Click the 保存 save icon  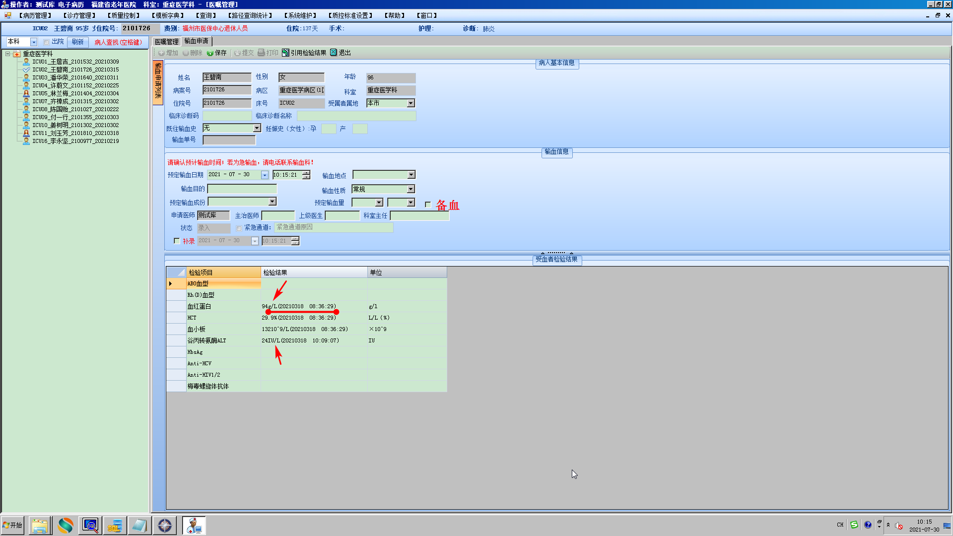pyautogui.click(x=210, y=53)
